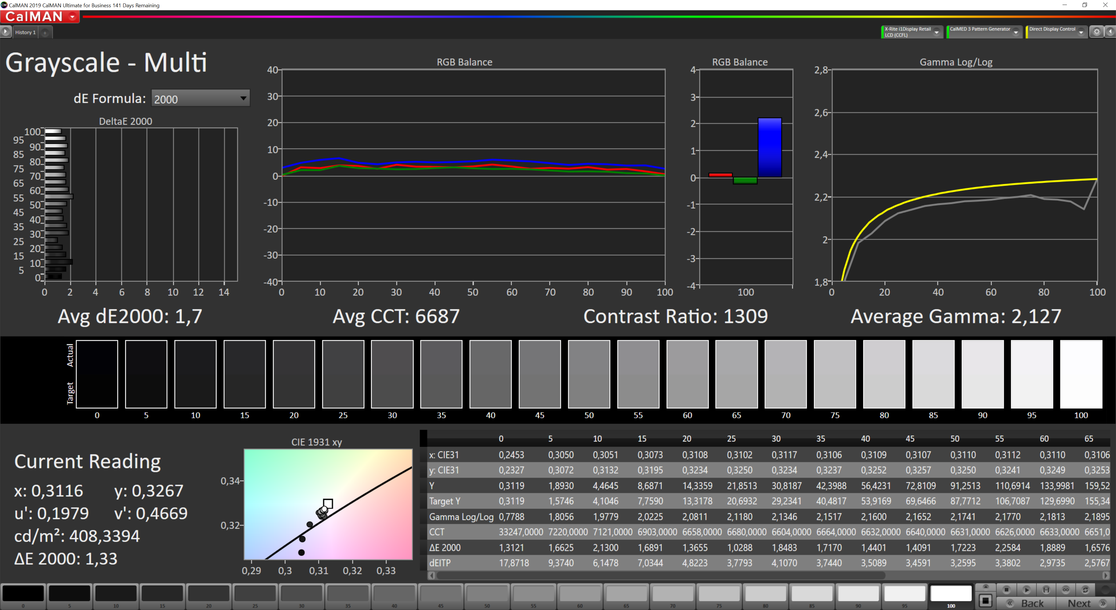This screenshot has width=1116, height=610.
Task: Click the left-arrow panel collapse icon
Action: (x=1110, y=32)
